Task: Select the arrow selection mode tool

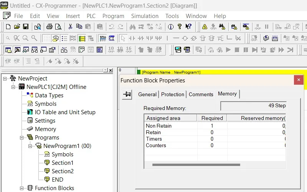Action: [x=123, y=38]
